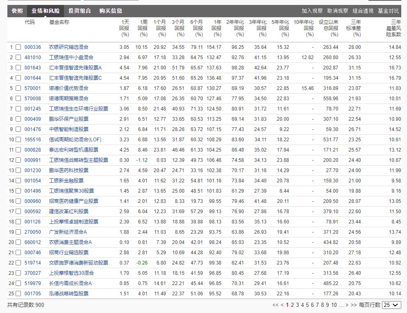Select the checkbox beside 诺德价值优势混合
Image resolution: width=407 pixels, height=313 pixels.
click(17, 88)
